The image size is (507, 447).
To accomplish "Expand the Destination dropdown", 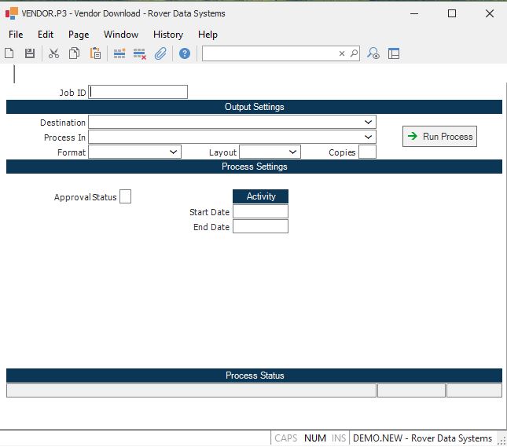I will coord(369,123).
